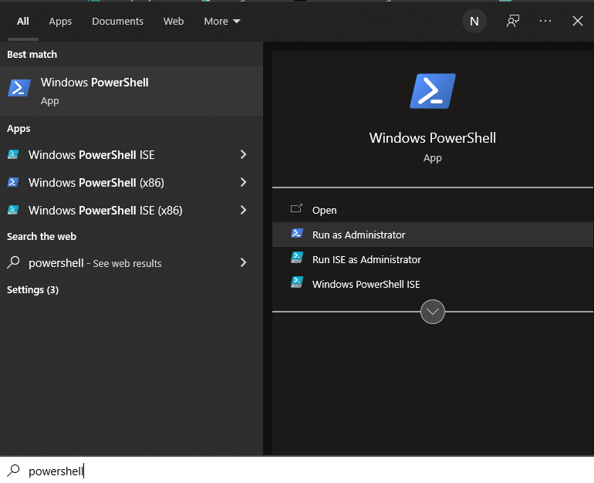Open the feedback icon in the header
This screenshot has height=483, width=594.
[x=513, y=21]
